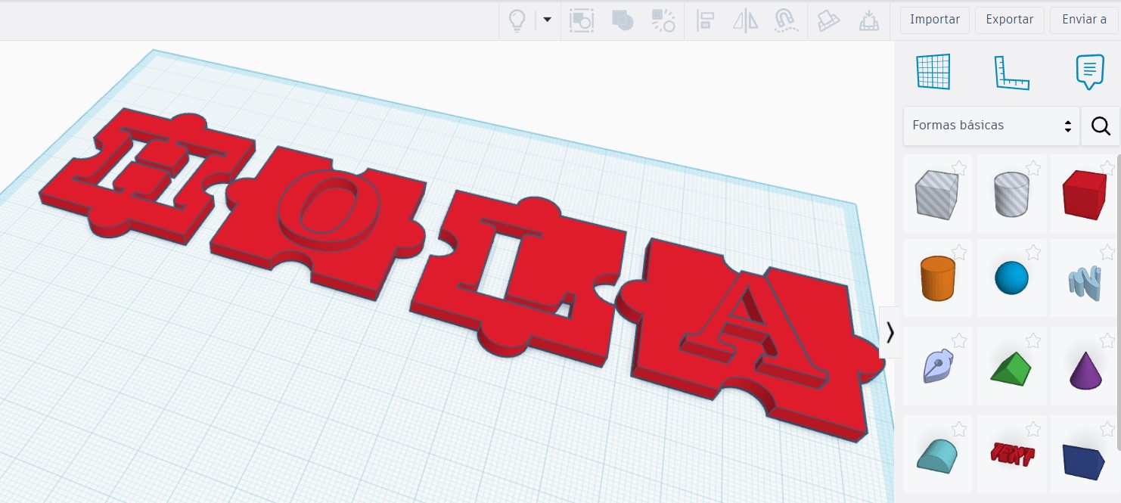The height and width of the screenshot is (503, 1121).
Task: Click the Importar button
Action: (935, 20)
